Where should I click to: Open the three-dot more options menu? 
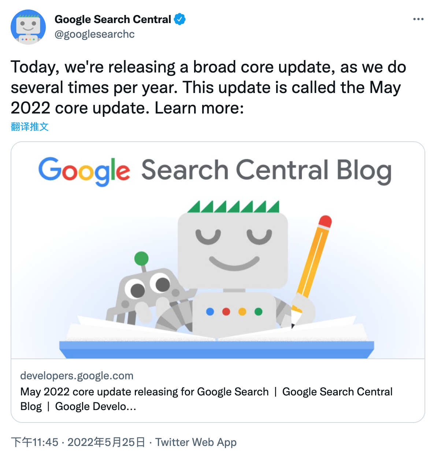coord(418,19)
